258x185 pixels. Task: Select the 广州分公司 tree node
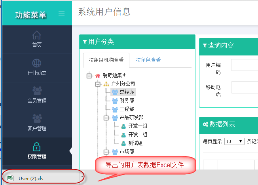pos(123,84)
